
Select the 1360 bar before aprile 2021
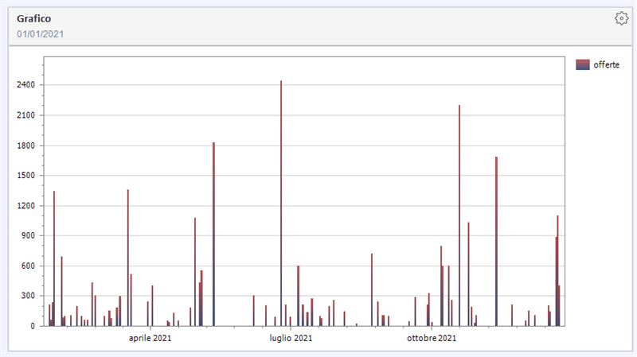(x=128, y=258)
